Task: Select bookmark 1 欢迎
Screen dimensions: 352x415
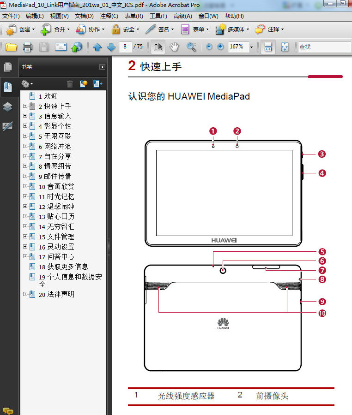Action: coord(48,96)
